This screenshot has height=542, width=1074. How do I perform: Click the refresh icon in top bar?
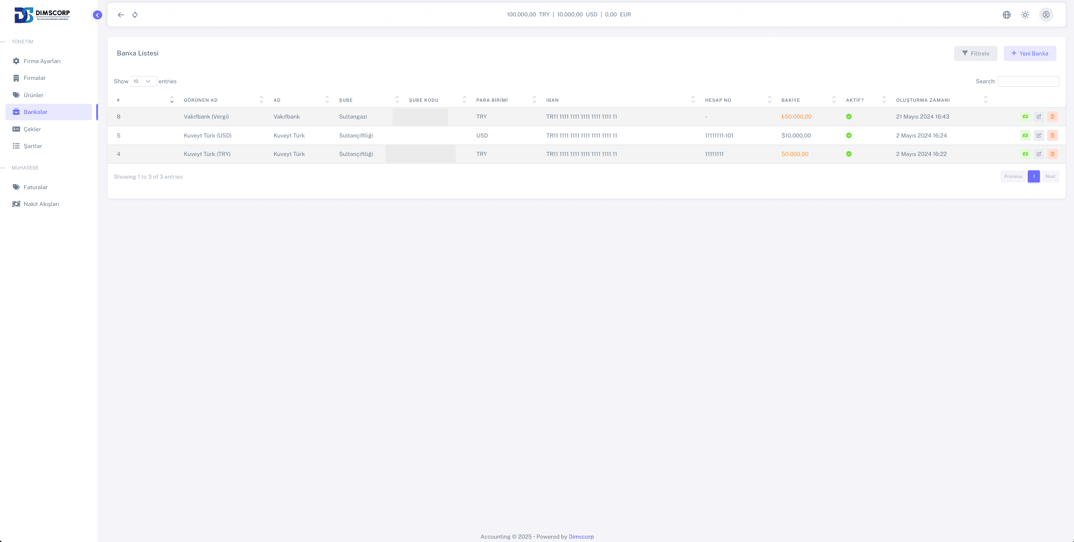point(135,15)
